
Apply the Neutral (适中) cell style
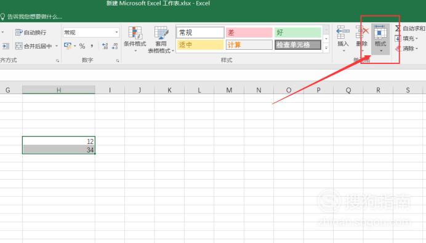(200, 45)
